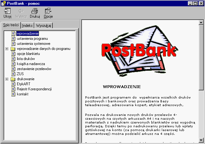Click folder icon beside drukowanie

click(x=13, y=79)
